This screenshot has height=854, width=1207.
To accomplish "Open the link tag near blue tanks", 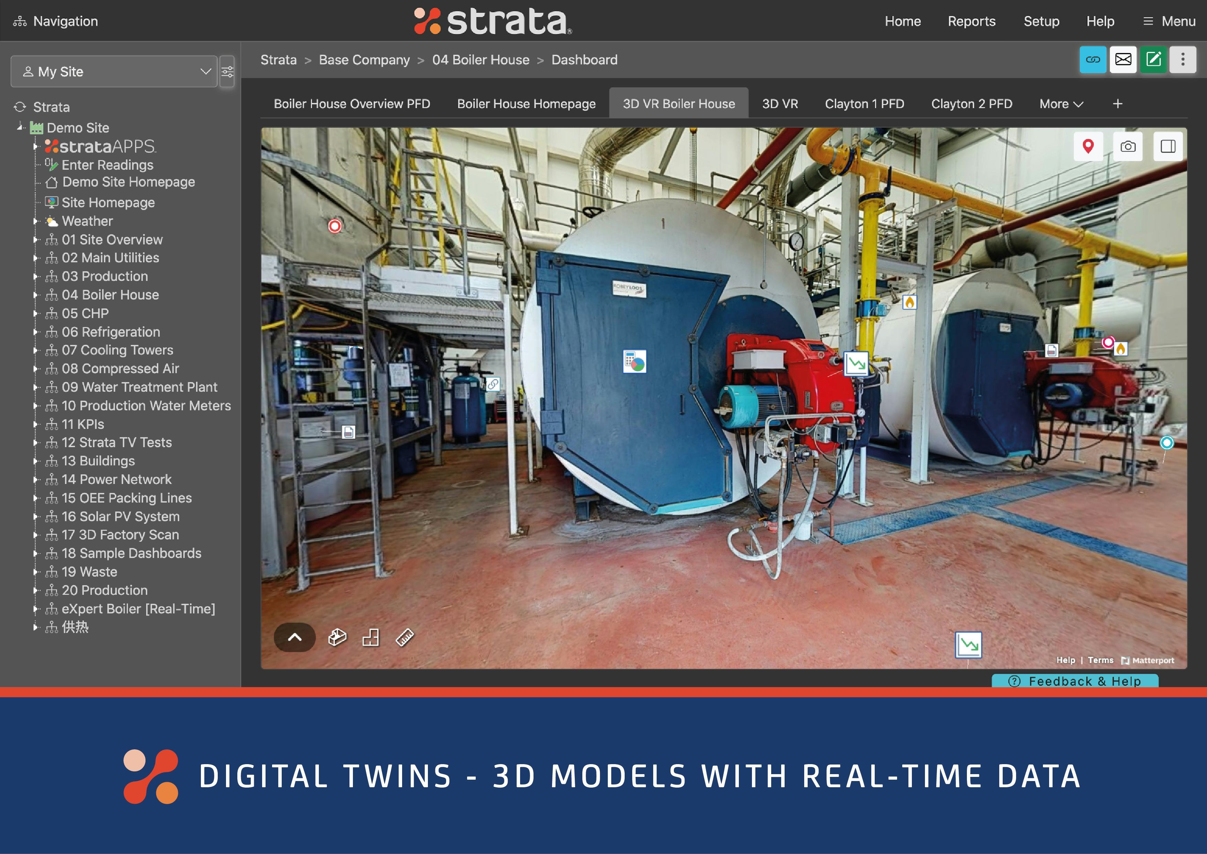I will 493,384.
